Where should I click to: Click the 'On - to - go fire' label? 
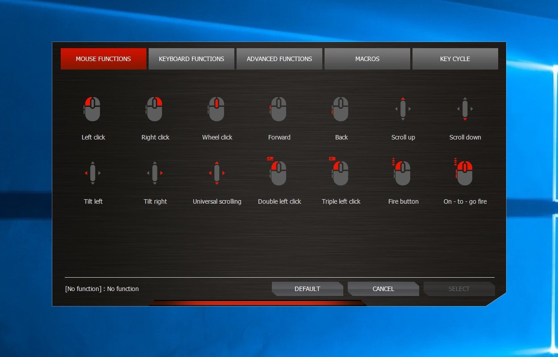point(465,201)
